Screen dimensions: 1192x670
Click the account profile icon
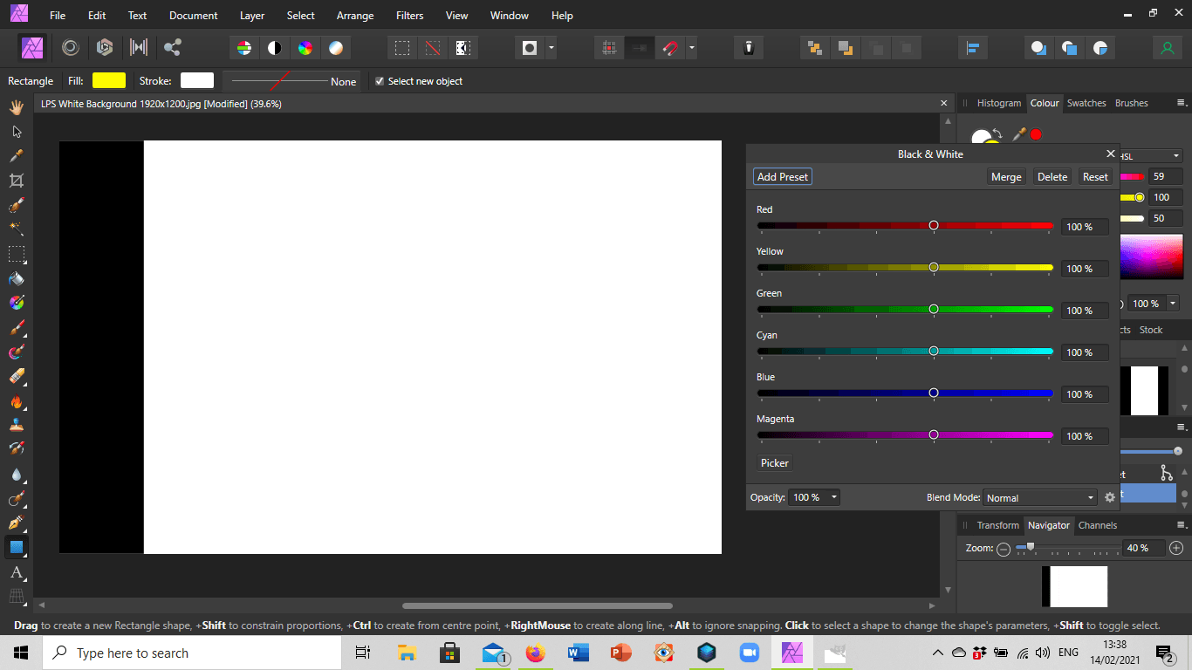[x=1167, y=48]
